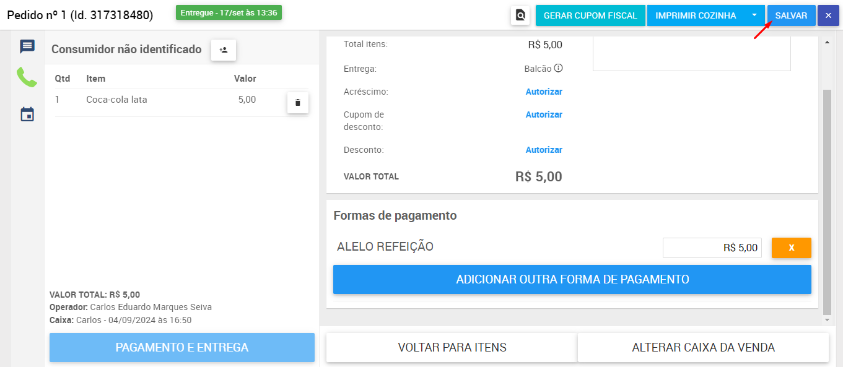Viewport: 843px width, 367px height.
Task: Click the scrollbar down arrow
Action: click(x=827, y=320)
